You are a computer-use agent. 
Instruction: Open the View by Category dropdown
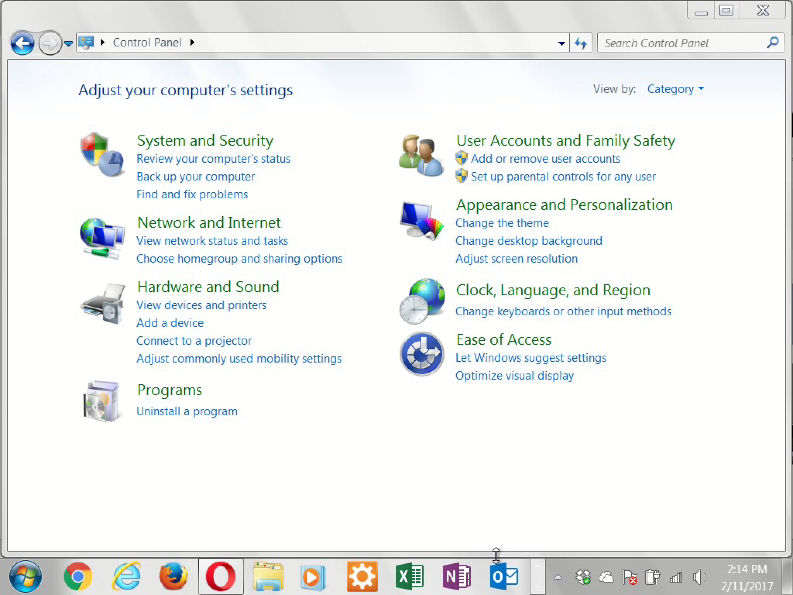pyautogui.click(x=675, y=89)
